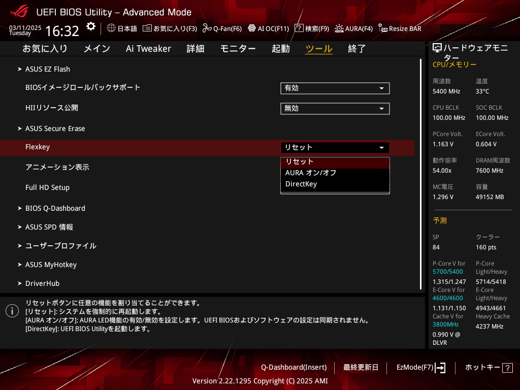Click the ホットキー question mark icon
The width and height of the screenshot is (520, 390).
[x=507, y=368]
